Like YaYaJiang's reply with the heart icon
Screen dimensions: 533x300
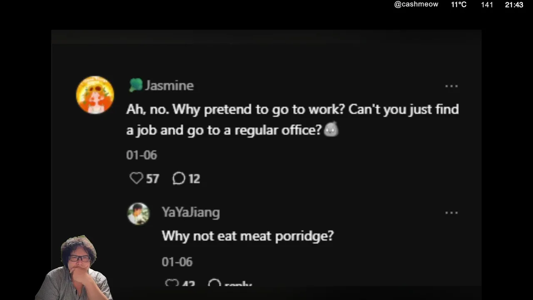[172, 283]
